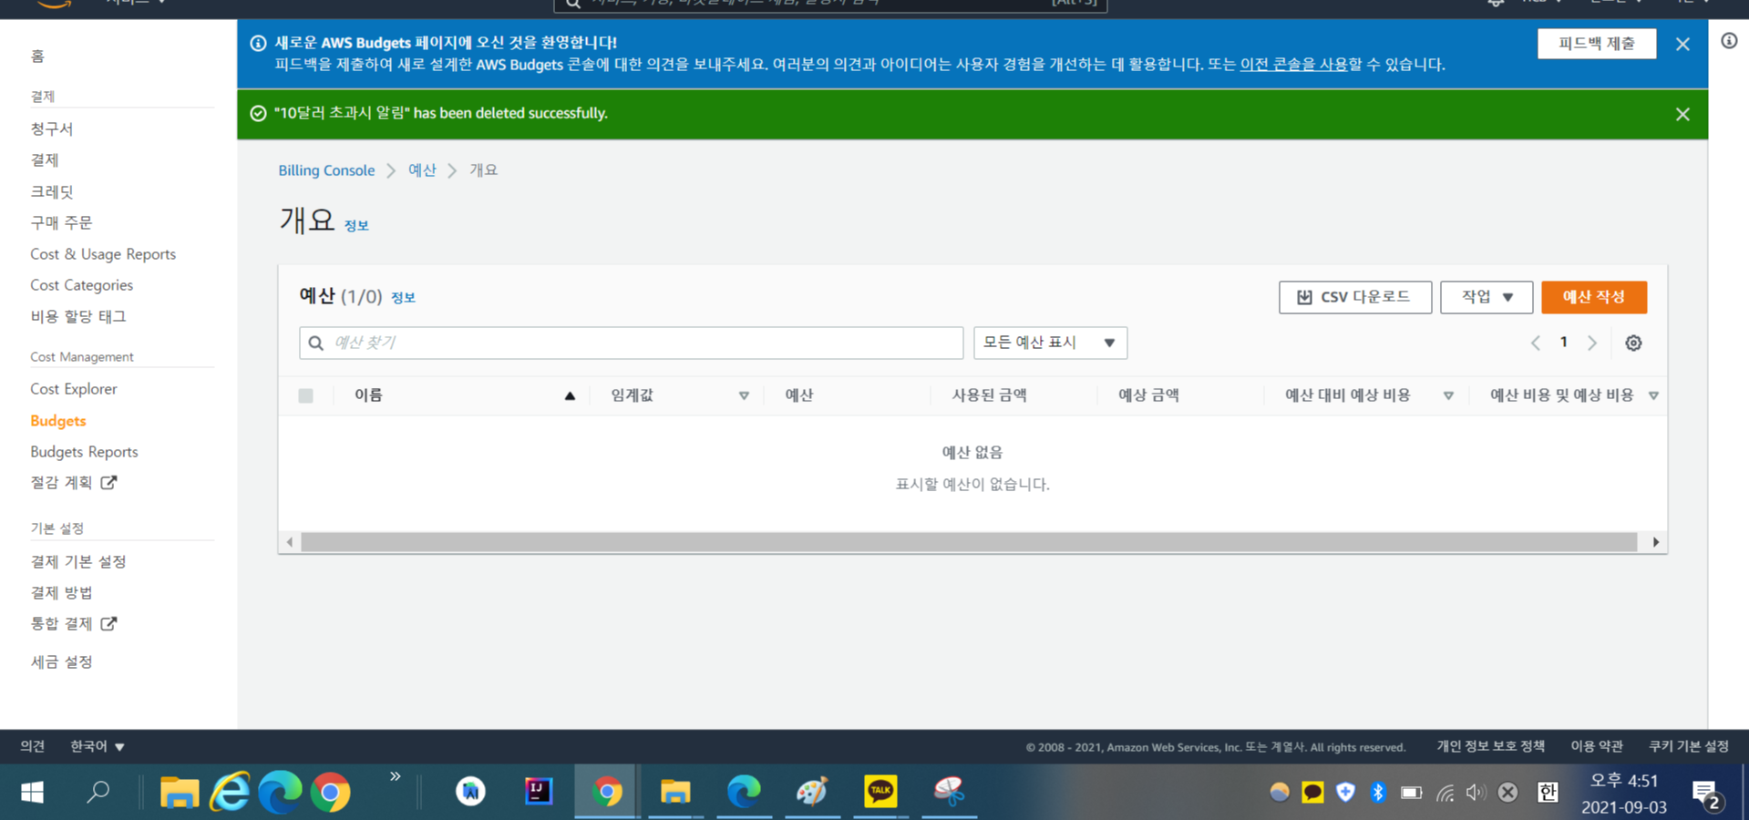Click the horizontal scrollbar of budgets table
The image size is (1749, 820).
(x=969, y=542)
